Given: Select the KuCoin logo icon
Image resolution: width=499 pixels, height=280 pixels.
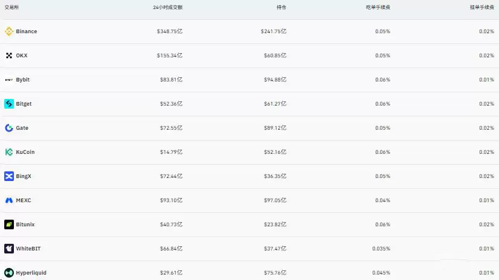Looking at the screenshot, I should (x=9, y=152).
